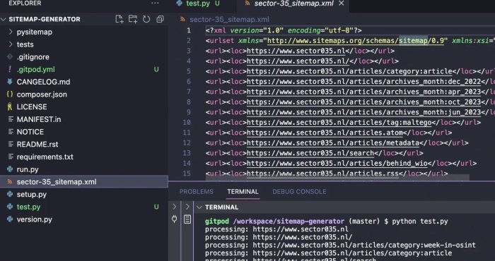The height and width of the screenshot is (261, 495).
Task: Click the braces icon beside composer.json
Action: pyautogui.click(x=10, y=94)
